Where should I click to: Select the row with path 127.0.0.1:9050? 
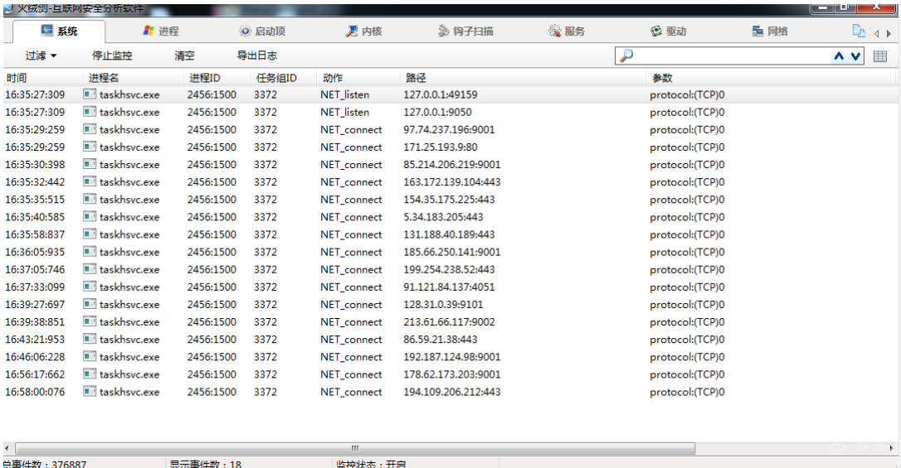click(450, 113)
